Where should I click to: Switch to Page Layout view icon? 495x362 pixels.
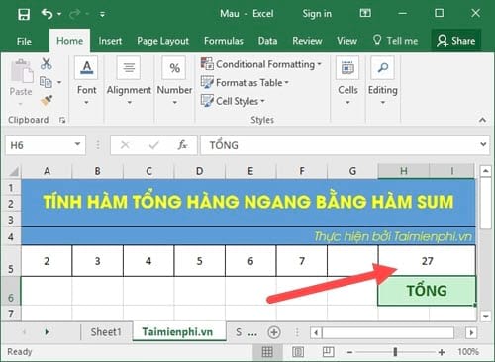(298, 352)
